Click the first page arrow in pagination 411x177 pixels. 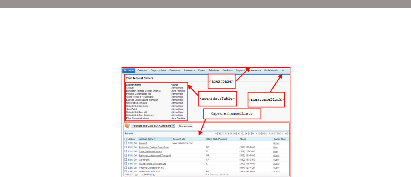click(x=206, y=174)
